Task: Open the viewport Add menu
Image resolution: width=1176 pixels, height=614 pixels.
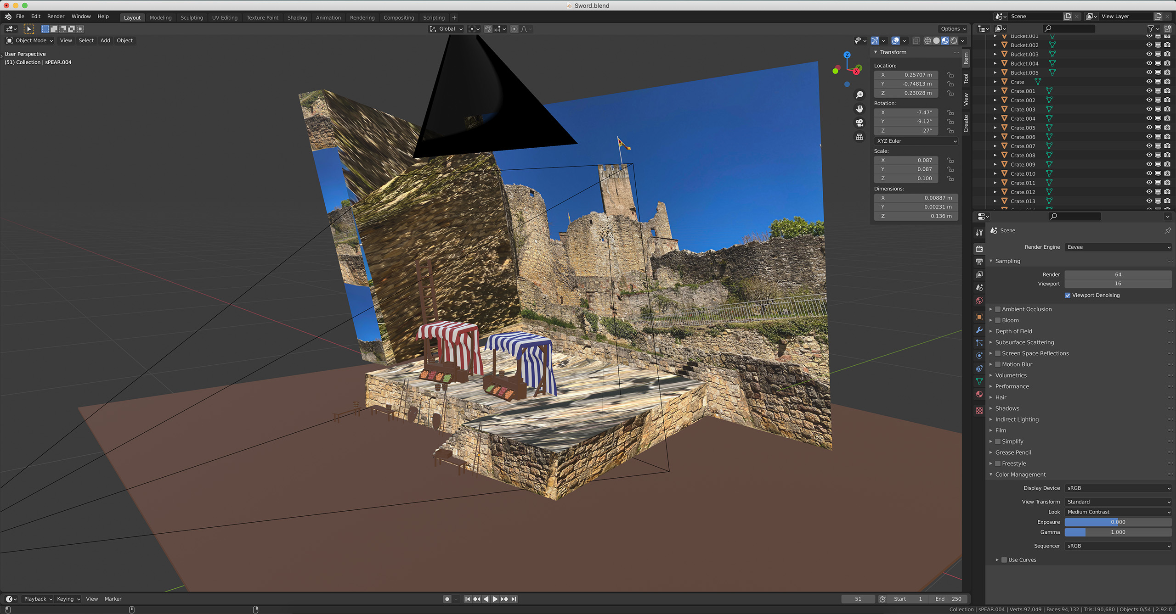Action: (x=105, y=41)
